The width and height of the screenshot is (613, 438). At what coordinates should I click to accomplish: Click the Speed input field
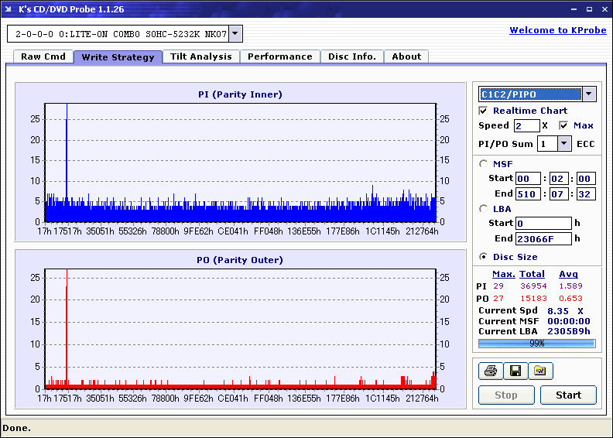coord(526,126)
